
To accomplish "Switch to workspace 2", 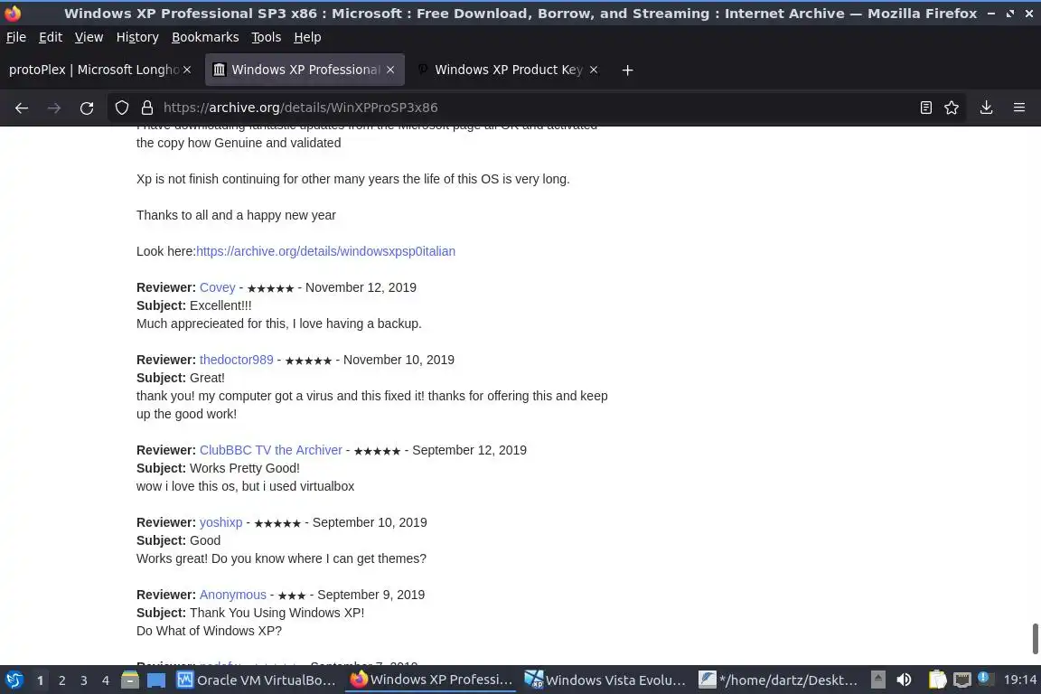I will click(61, 680).
